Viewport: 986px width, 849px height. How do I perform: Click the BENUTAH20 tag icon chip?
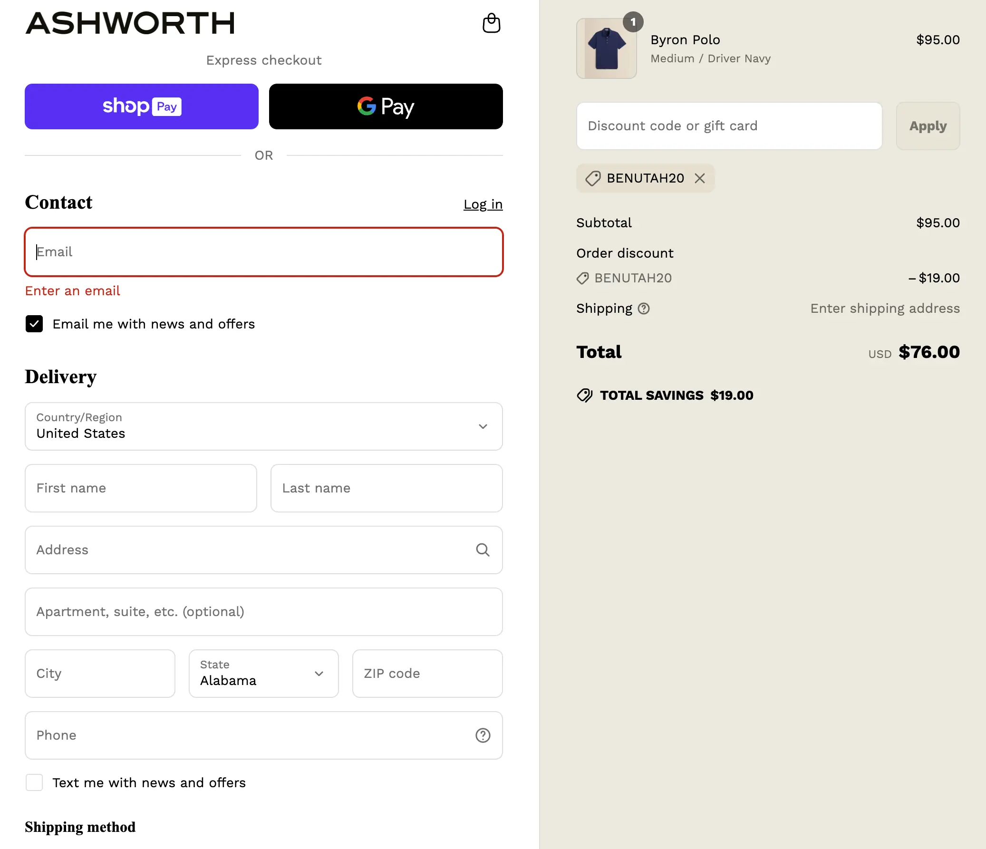click(x=593, y=178)
